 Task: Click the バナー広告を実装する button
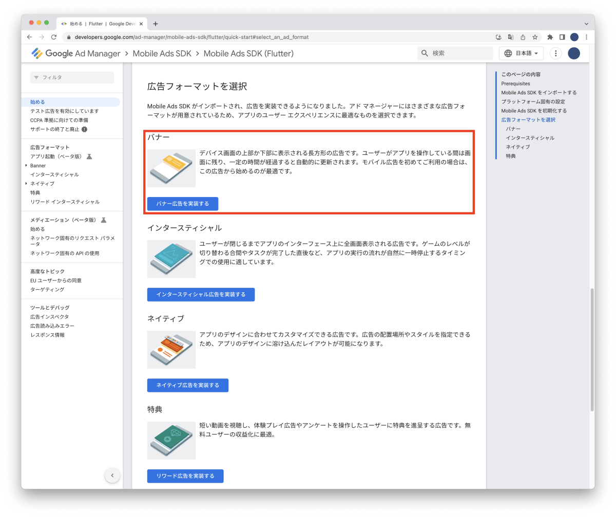[x=183, y=204]
